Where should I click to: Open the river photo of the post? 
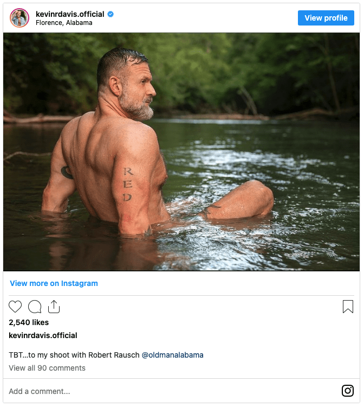click(x=181, y=151)
